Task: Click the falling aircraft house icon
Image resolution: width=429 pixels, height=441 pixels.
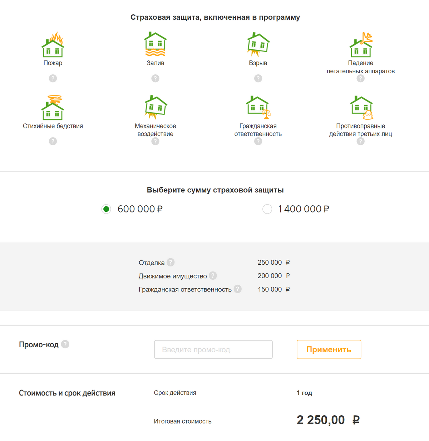Action: (361, 45)
